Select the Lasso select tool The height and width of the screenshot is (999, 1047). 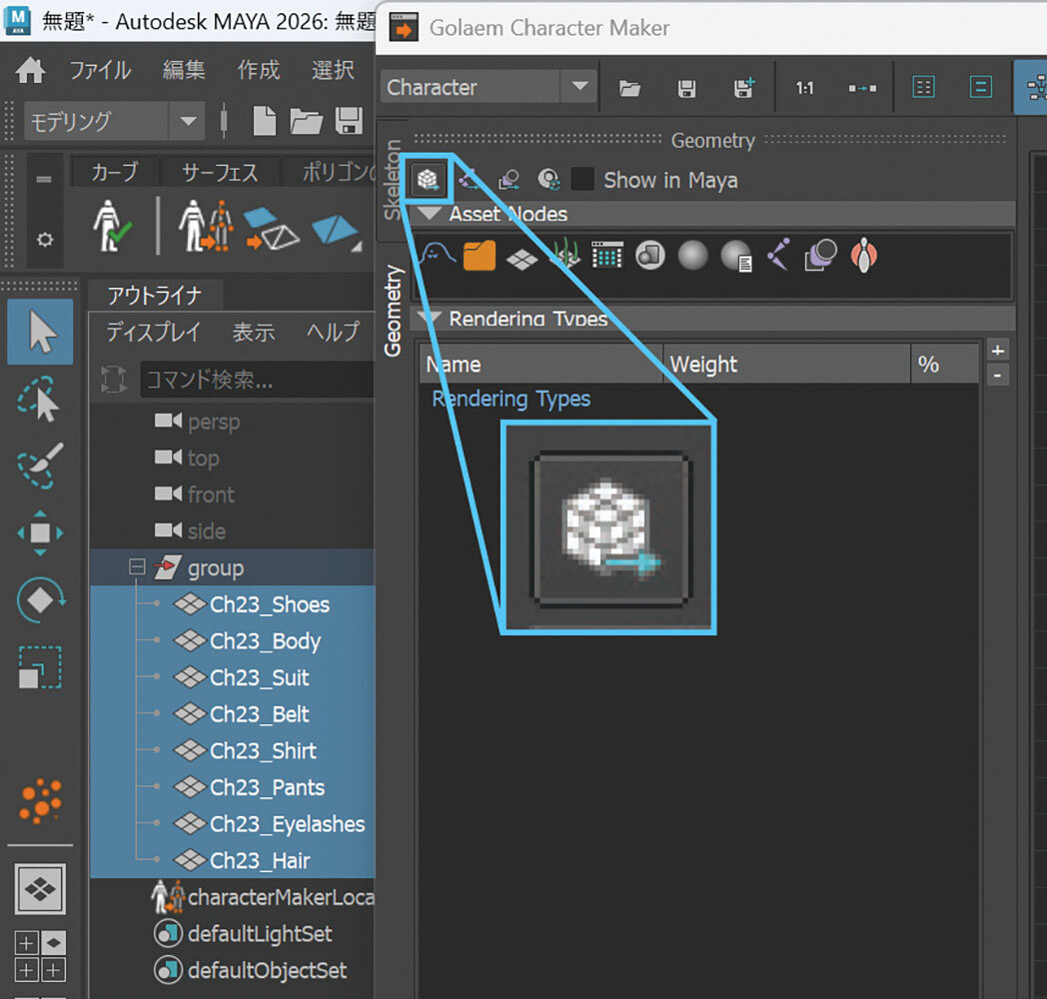[x=39, y=399]
